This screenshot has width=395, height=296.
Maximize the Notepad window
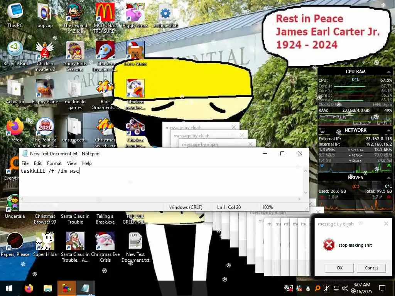click(282, 153)
